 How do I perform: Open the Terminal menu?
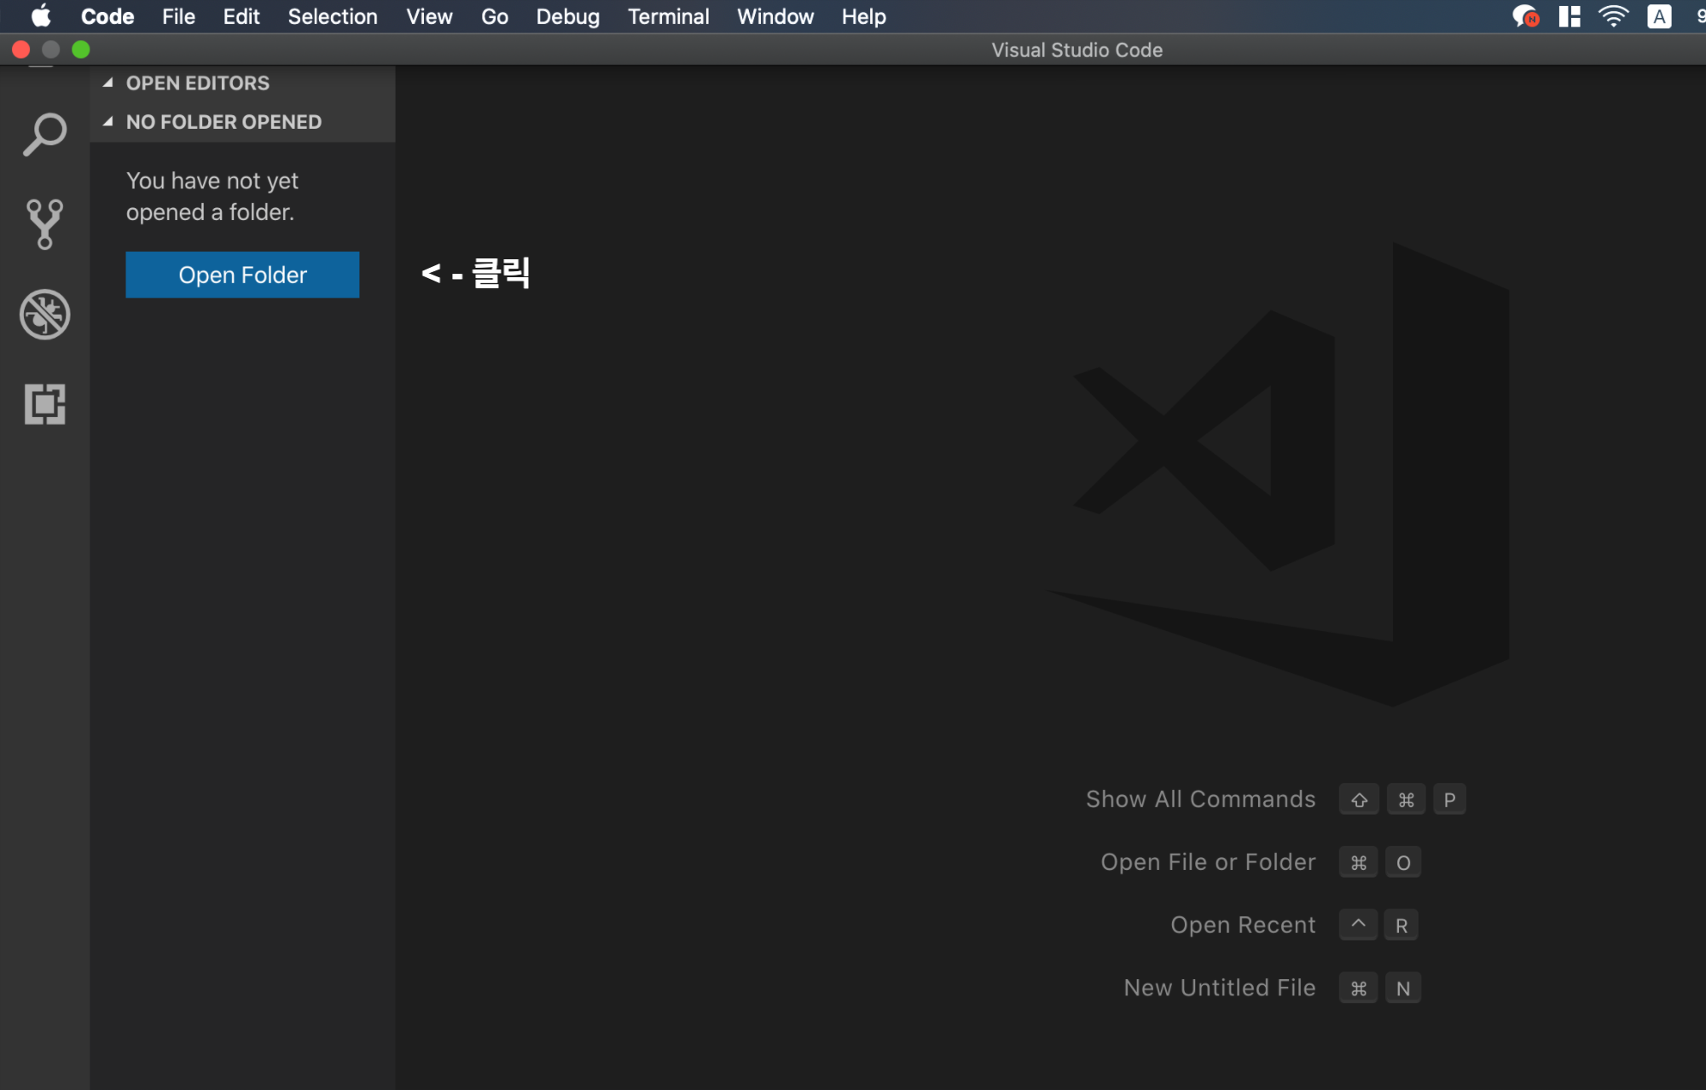(669, 16)
